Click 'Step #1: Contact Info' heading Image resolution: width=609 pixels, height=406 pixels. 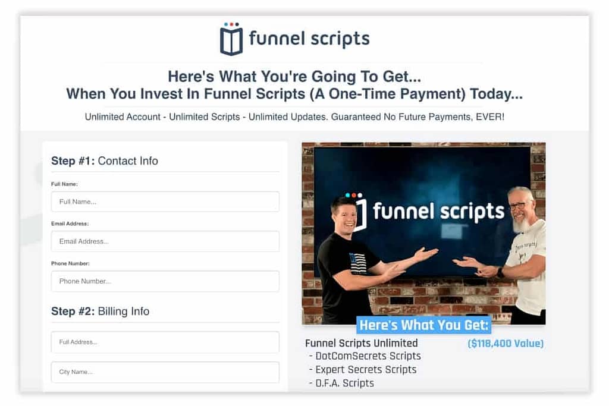click(x=105, y=160)
